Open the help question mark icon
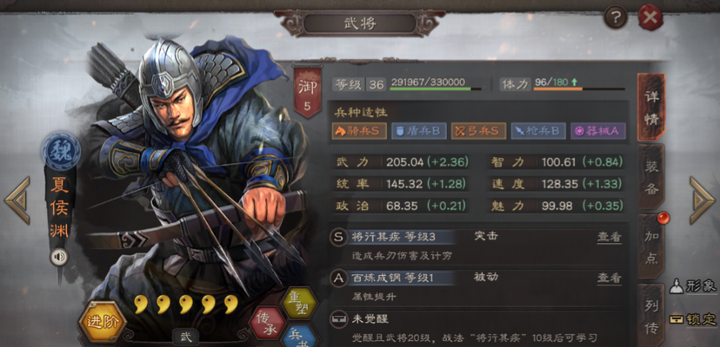This screenshot has height=347, width=720. pos(616,18)
